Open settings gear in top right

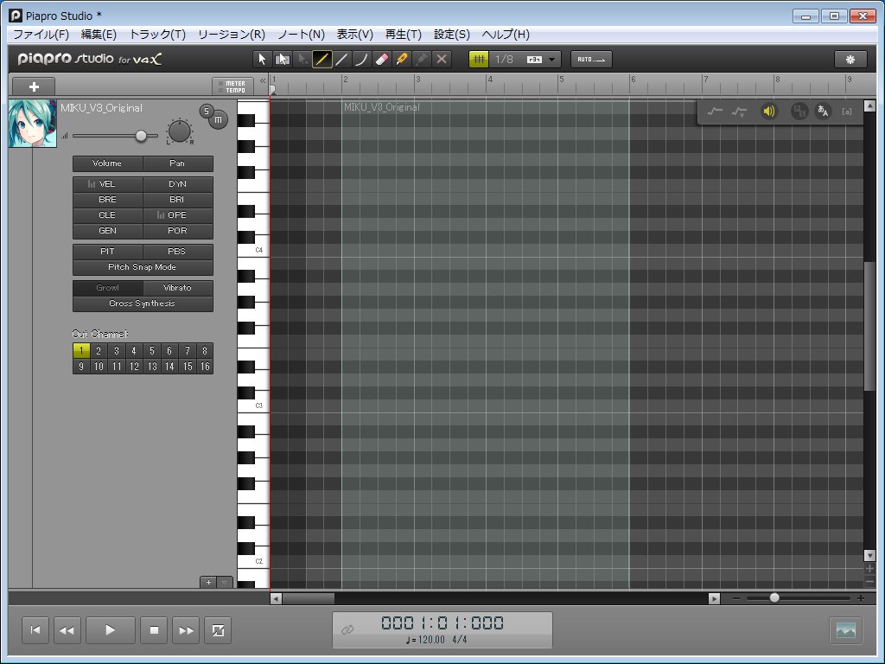coord(850,60)
